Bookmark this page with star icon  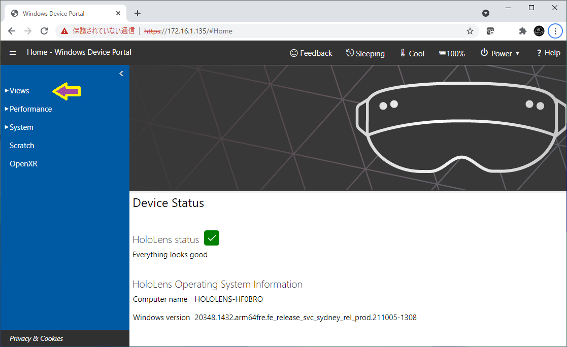coord(470,31)
